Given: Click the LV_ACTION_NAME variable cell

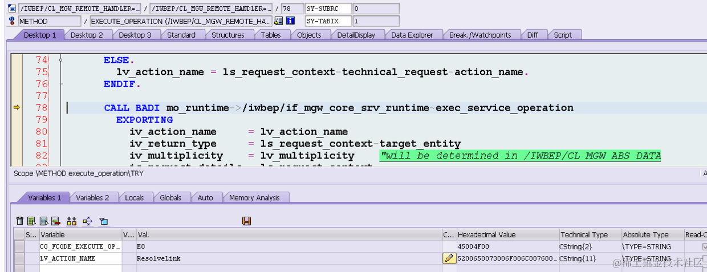Looking at the screenshot, I should tap(80, 258).
